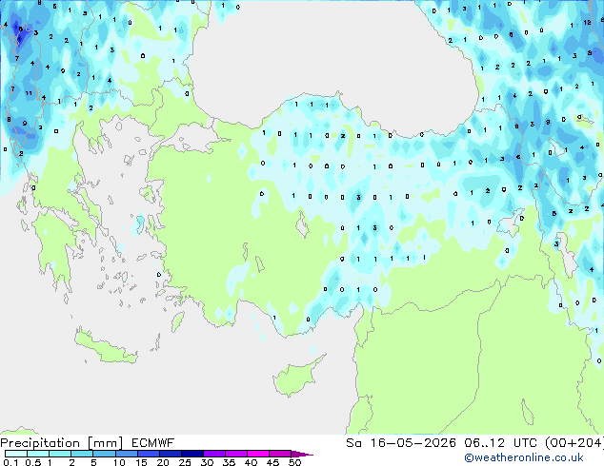Viewport: 604px width, 466px height.
Task: Click the over-50 mm arrow at legend end
Action: click(x=302, y=454)
